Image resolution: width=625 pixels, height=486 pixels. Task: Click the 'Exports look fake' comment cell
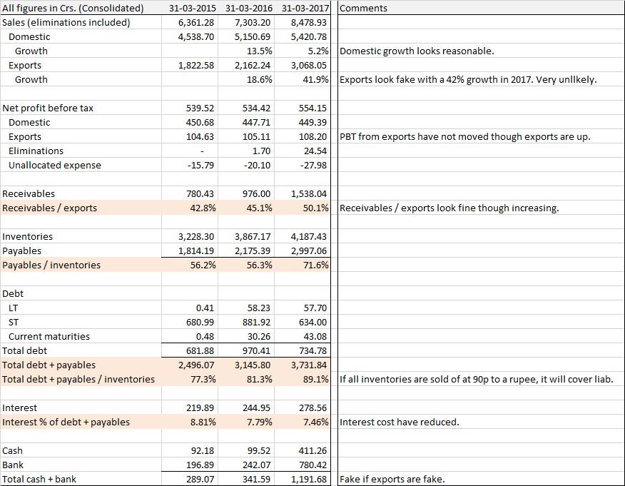point(468,79)
